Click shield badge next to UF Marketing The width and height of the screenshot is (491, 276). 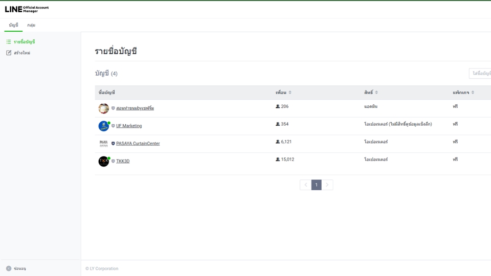(113, 126)
